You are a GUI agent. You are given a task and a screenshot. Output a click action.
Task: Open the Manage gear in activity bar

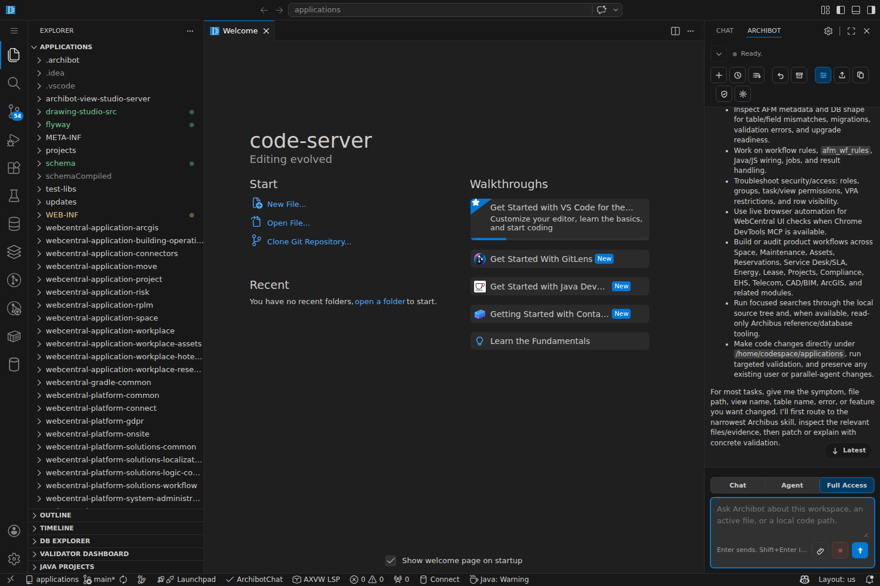pos(14,559)
